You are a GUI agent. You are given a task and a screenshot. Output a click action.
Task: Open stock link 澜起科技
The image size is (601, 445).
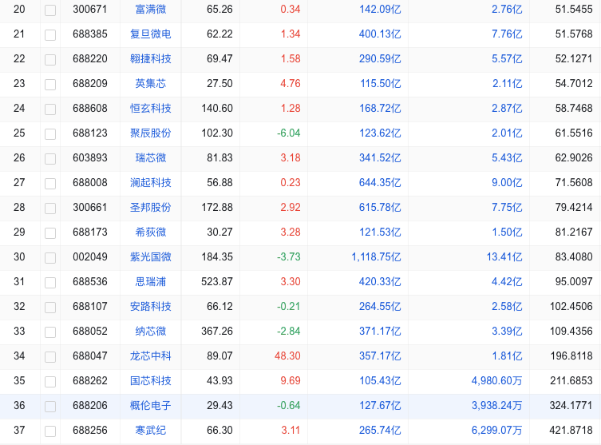click(151, 182)
